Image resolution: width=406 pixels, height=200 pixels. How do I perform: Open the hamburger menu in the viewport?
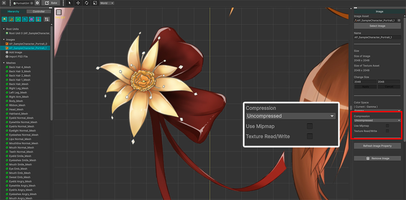click(59, 12)
